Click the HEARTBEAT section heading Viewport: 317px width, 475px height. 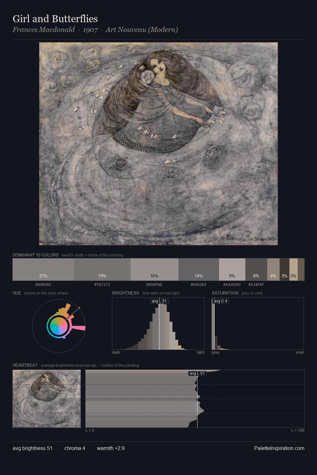click(x=25, y=365)
